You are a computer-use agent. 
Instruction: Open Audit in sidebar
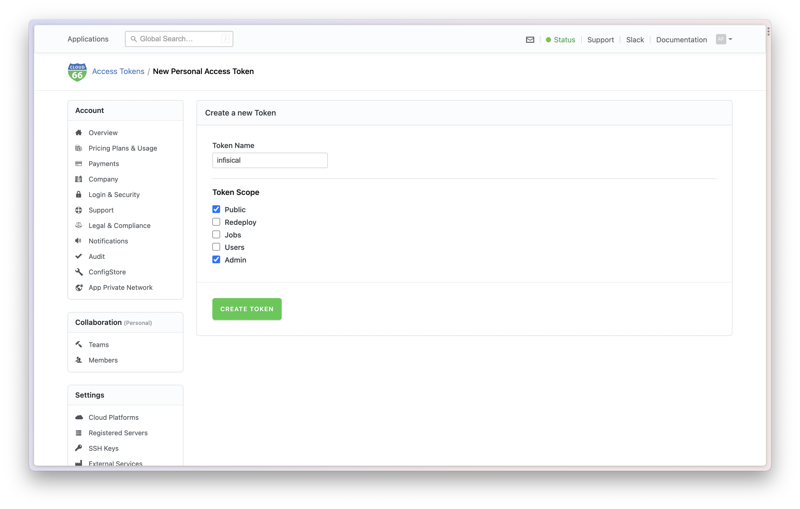click(97, 256)
